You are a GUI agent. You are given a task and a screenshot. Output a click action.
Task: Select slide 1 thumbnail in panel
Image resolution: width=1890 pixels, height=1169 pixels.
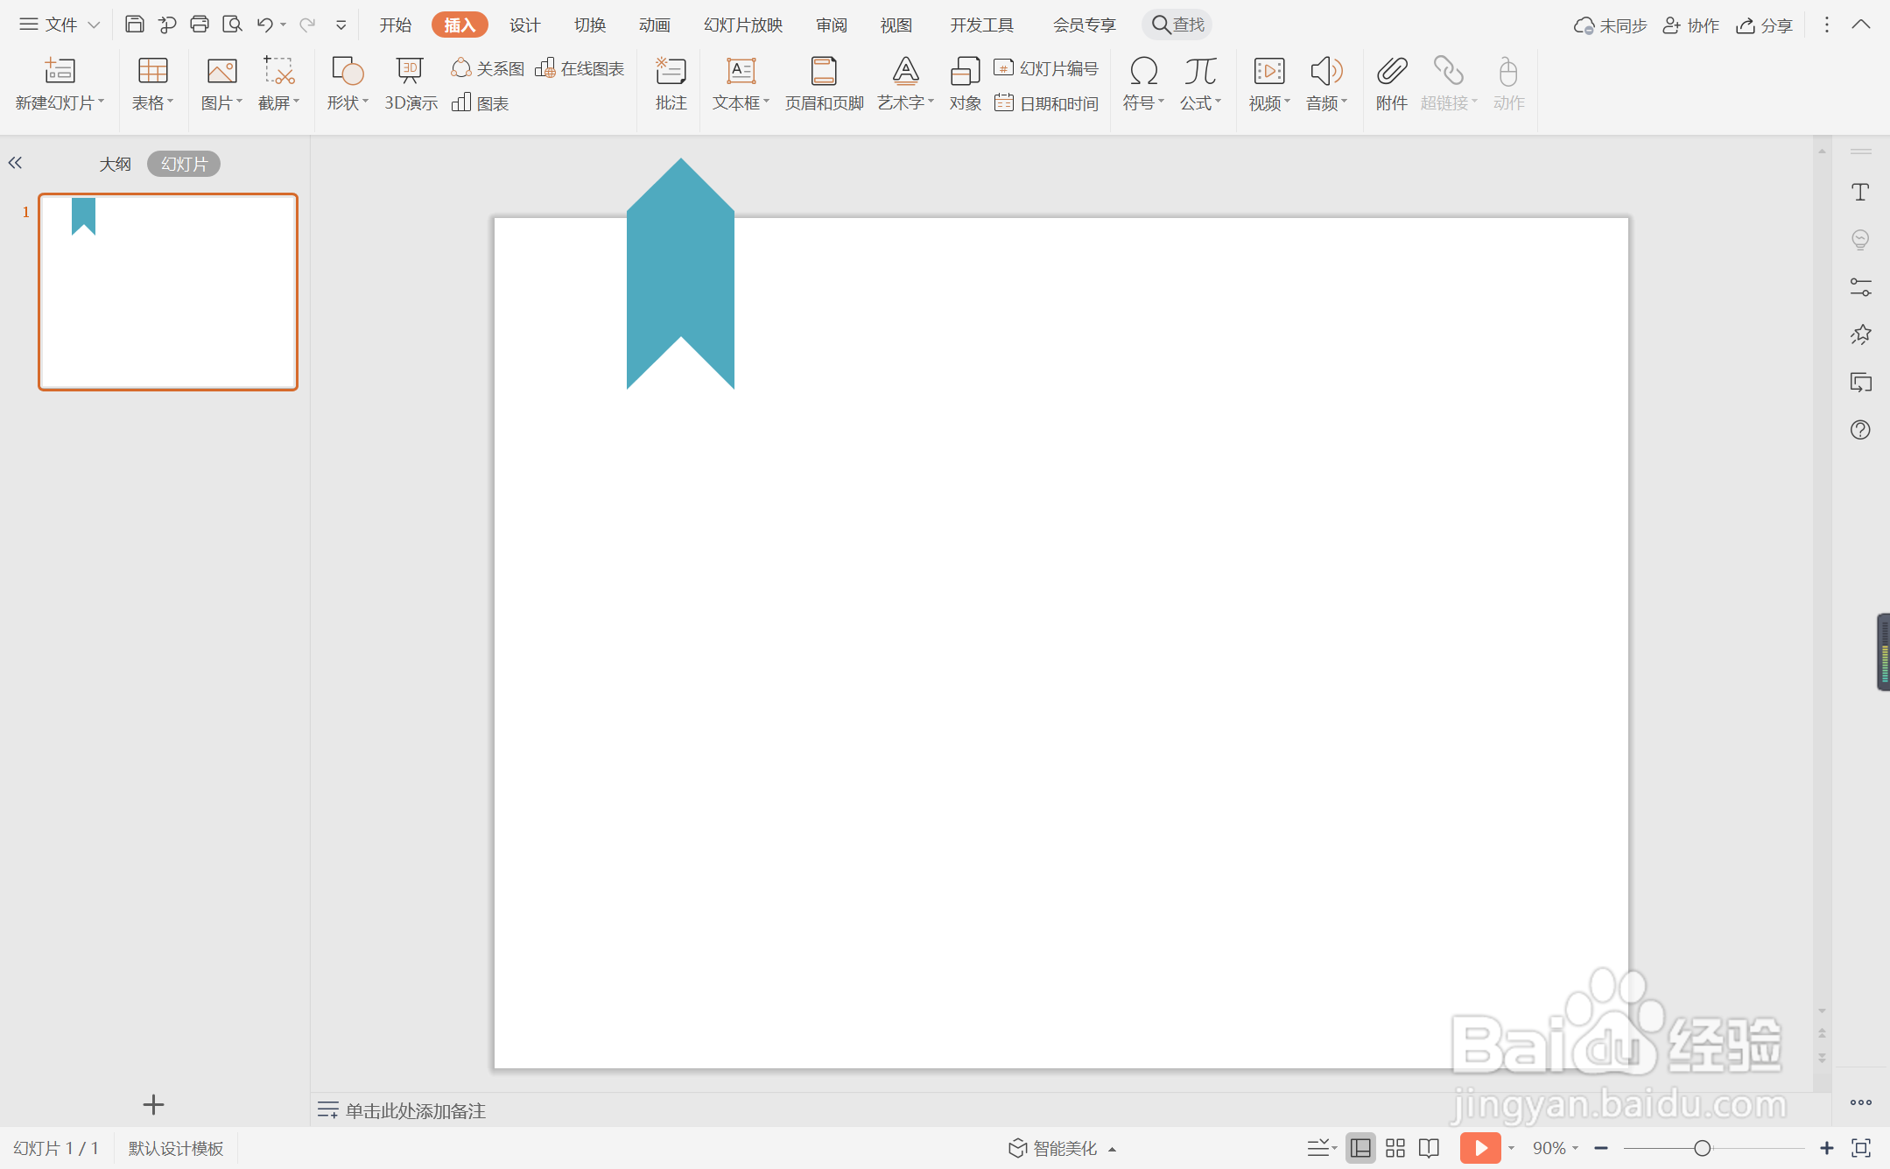click(168, 292)
